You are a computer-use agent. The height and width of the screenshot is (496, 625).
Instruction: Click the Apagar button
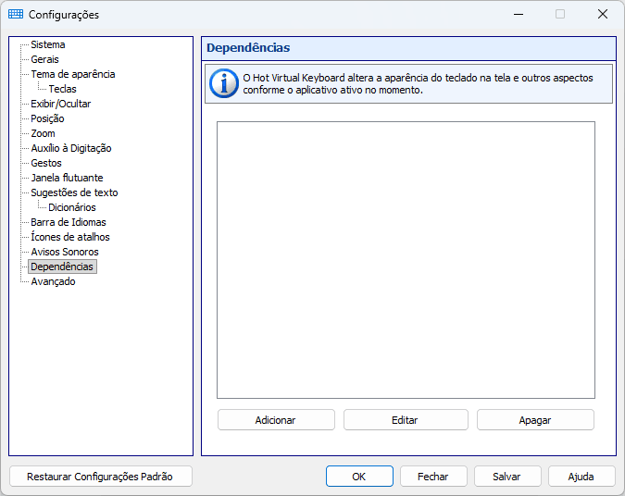(x=535, y=420)
